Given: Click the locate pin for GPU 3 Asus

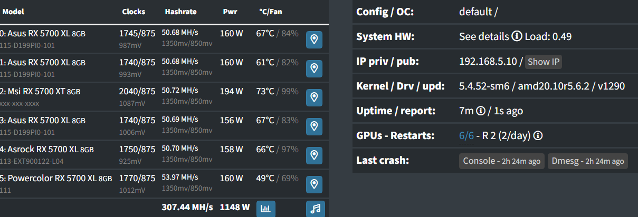Looking at the screenshot, I should pyautogui.click(x=315, y=126).
